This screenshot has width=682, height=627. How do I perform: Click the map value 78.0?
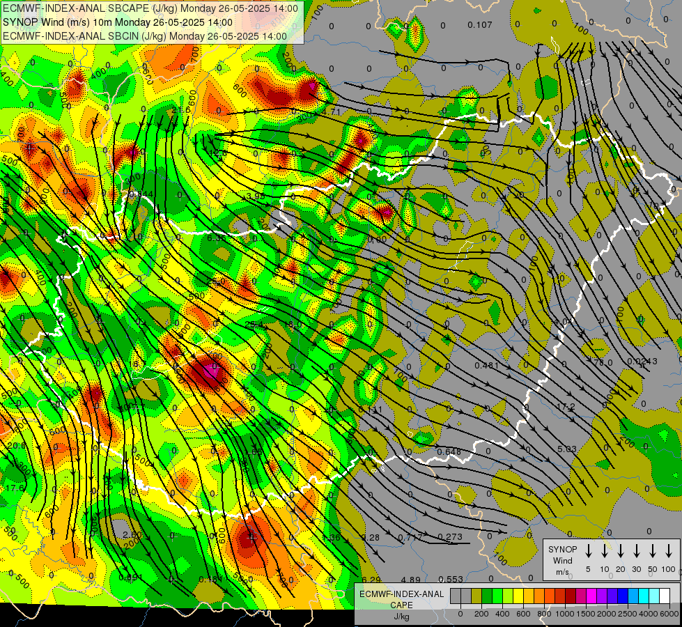point(603,362)
